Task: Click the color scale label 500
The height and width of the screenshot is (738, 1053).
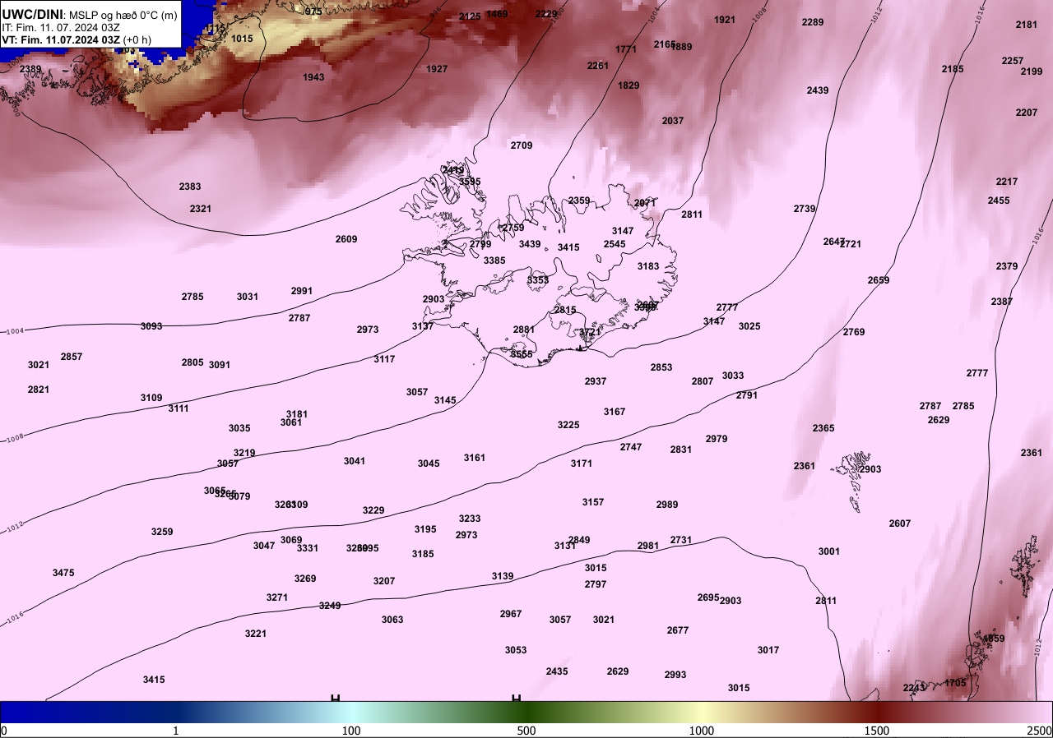Action: click(526, 731)
